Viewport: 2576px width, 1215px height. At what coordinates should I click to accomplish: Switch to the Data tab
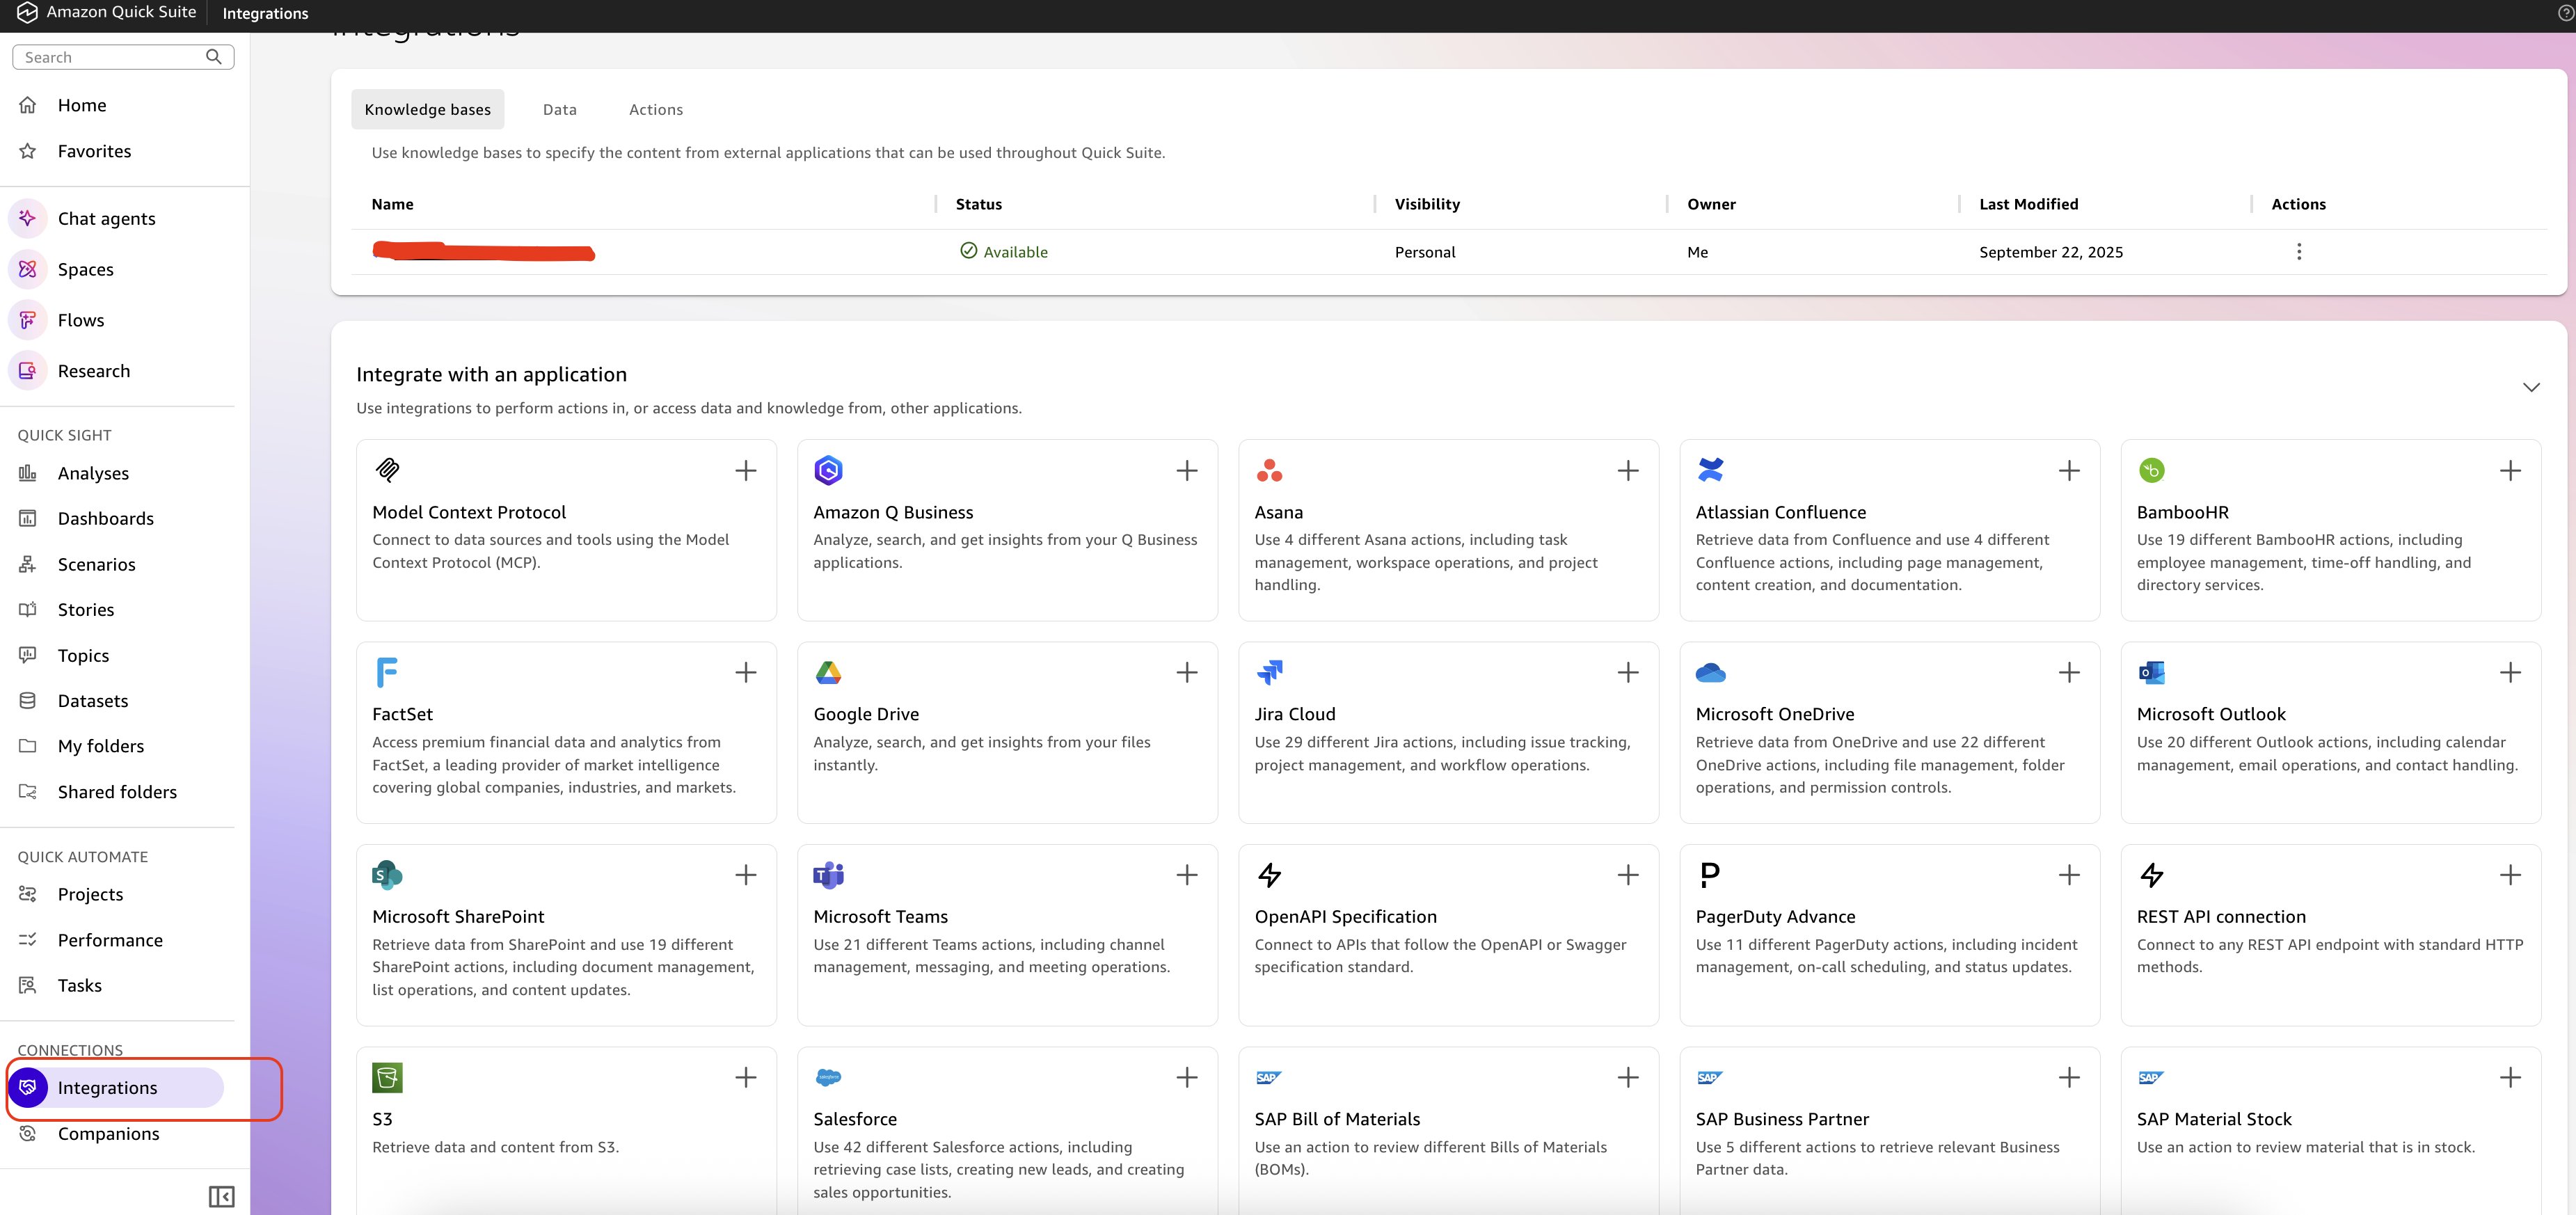tap(559, 109)
